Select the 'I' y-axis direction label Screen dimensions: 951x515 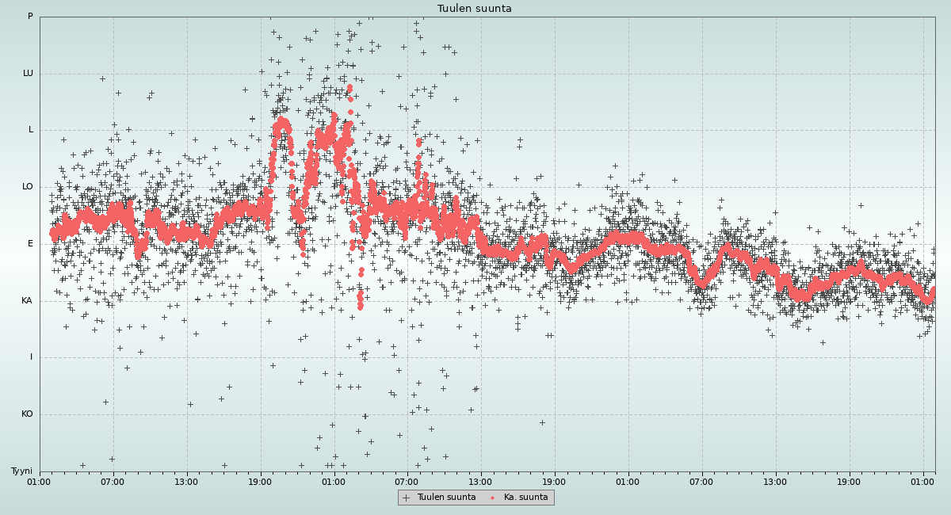pos(32,357)
